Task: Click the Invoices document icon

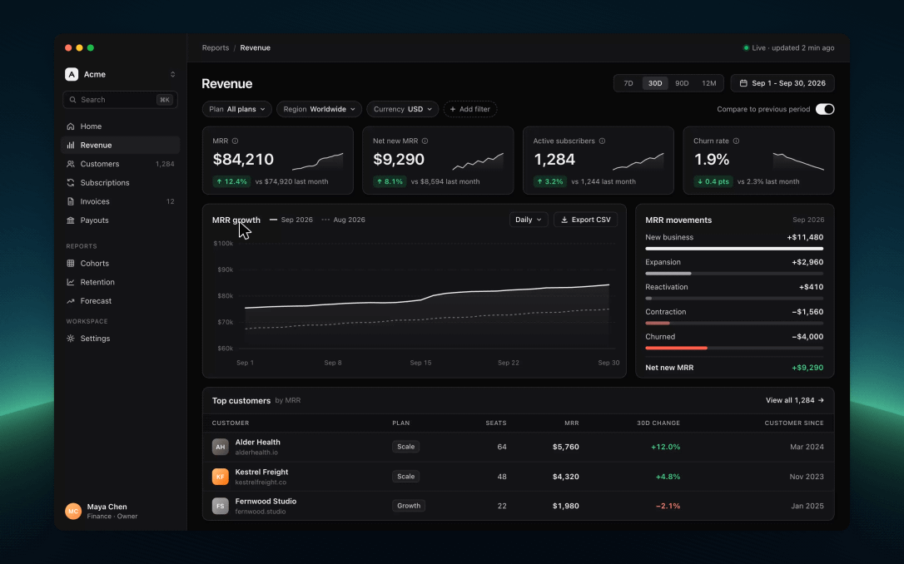Action: point(70,201)
